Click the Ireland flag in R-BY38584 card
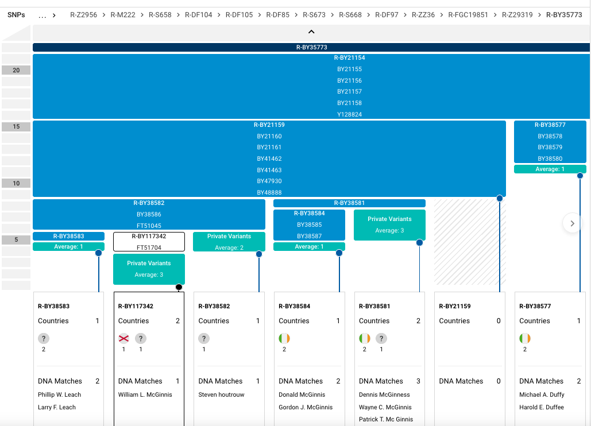 click(284, 338)
